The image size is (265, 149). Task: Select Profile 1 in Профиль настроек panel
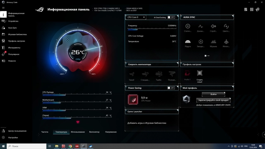(187, 75)
